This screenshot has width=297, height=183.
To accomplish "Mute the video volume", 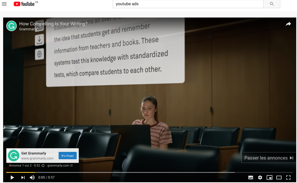I will 32,178.
